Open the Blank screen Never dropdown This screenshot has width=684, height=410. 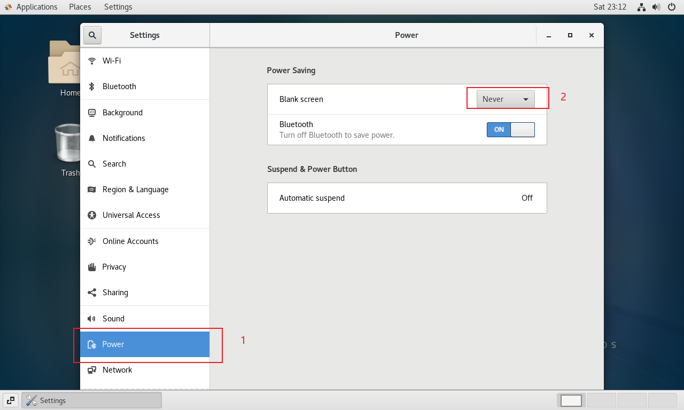tap(505, 99)
